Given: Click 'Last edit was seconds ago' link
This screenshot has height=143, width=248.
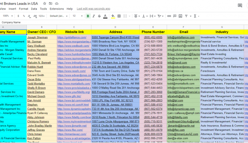Looking at the screenshot, I should pos(93,9).
